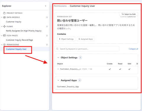The width and height of the screenshot is (142, 111).
Task: Click the Assigned Apps count badge
Action: coord(80,80)
